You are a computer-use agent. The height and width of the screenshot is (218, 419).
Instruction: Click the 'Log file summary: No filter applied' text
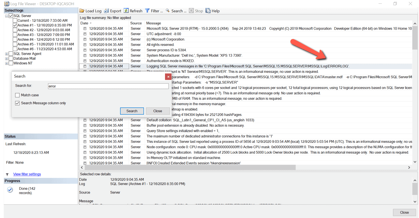[106, 17]
